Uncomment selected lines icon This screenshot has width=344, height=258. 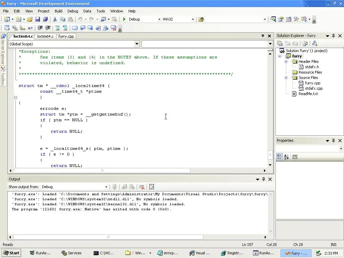[65, 28]
